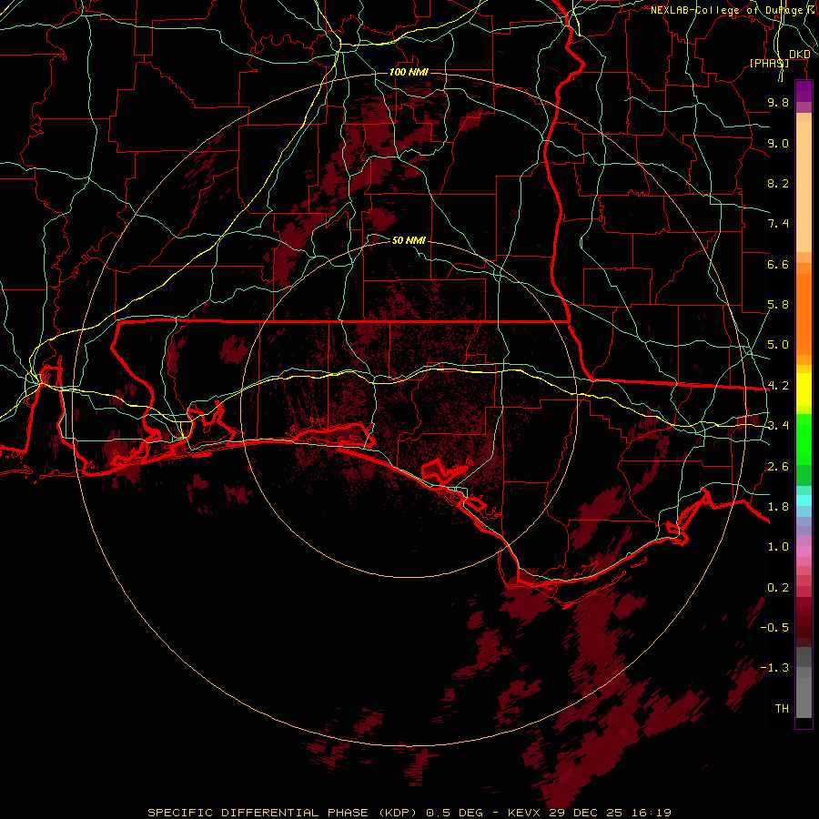Click the 0.2 scale value
Image resolution: width=819 pixels, height=819 pixels.
click(778, 588)
